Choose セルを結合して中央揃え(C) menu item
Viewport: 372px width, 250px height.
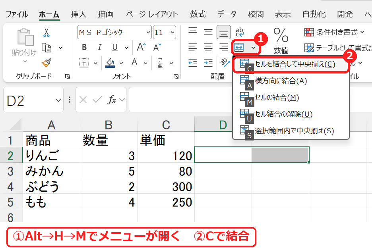click(291, 64)
